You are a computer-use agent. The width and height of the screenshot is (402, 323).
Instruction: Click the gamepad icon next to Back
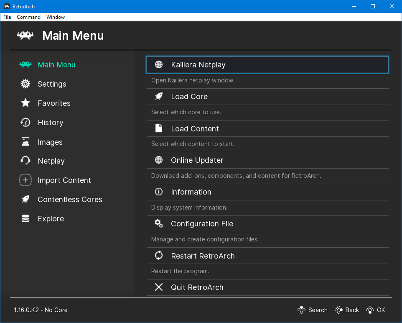338,310
